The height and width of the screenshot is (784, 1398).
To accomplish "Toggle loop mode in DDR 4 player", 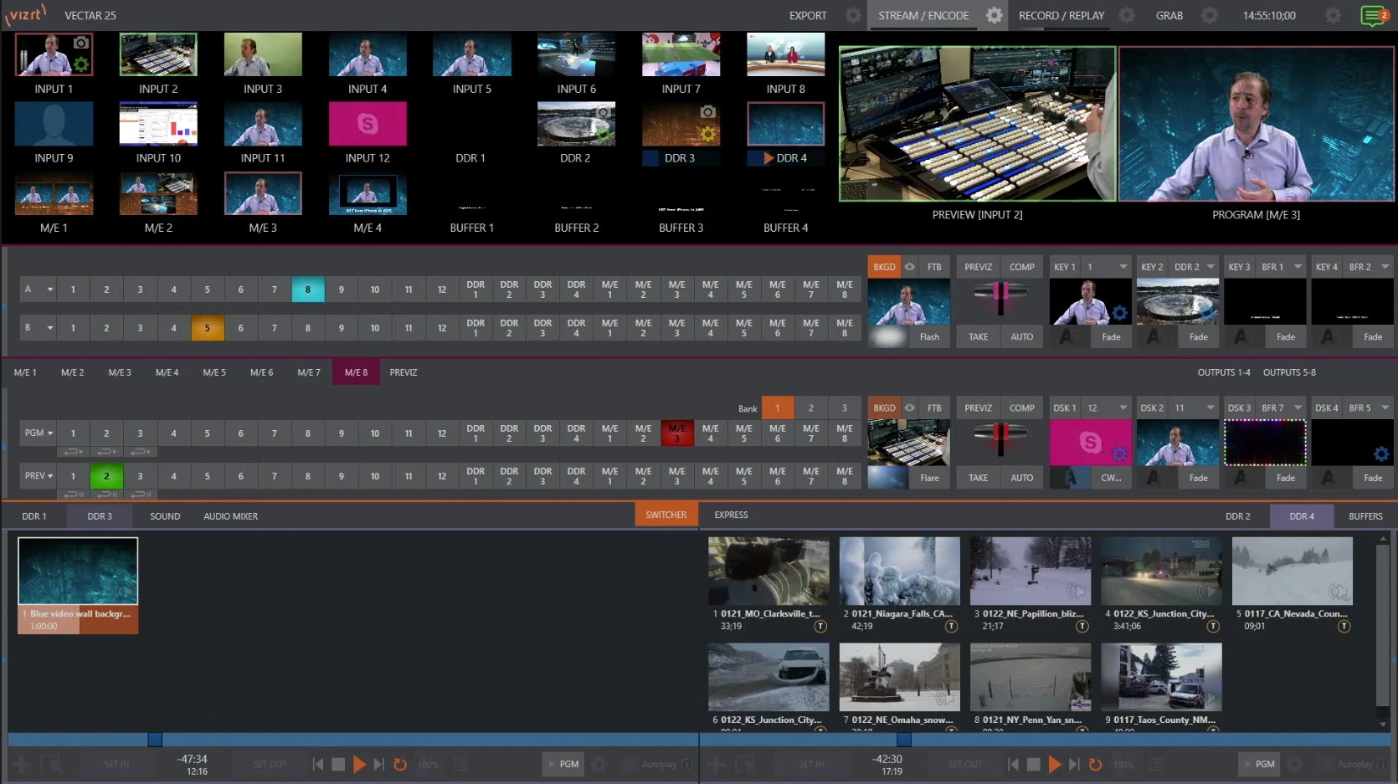I will click(x=1095, y=764).
